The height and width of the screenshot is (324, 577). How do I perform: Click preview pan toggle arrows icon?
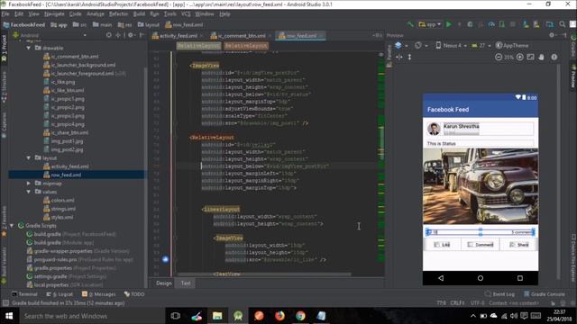point(399,57)
